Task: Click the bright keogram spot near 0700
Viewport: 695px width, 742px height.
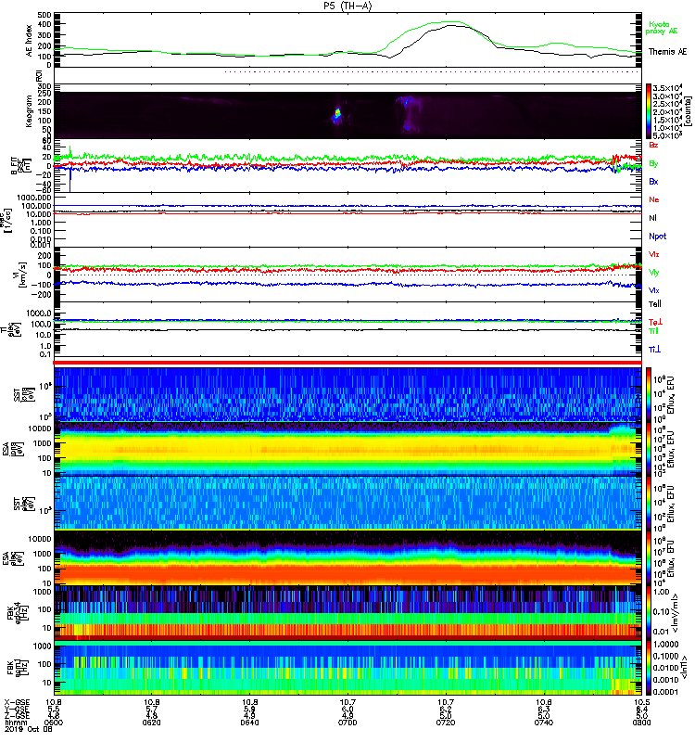Action: [x=337, y=112]
